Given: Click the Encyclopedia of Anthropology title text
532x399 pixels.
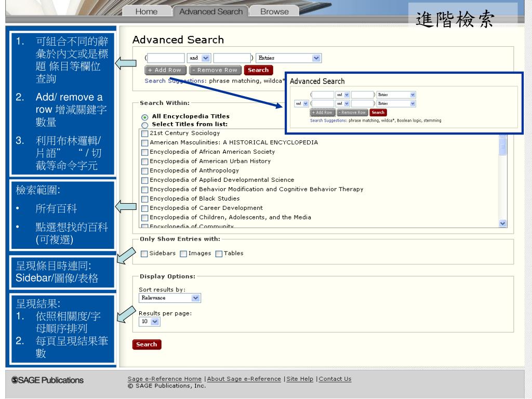Looking at the screenshot, I should pyautogui.click(x=194, y=170).
